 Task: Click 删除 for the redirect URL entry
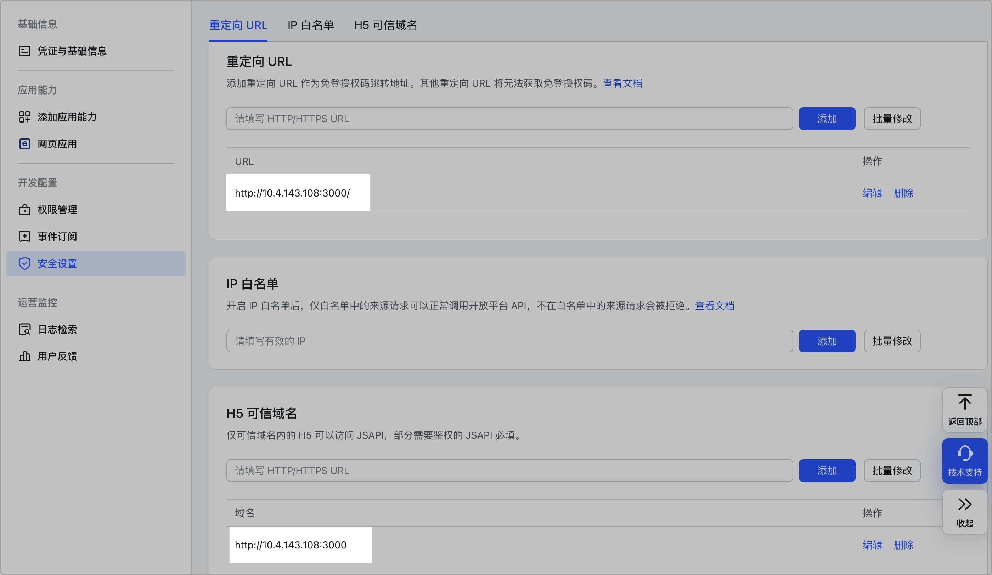(x=903, y=193)
